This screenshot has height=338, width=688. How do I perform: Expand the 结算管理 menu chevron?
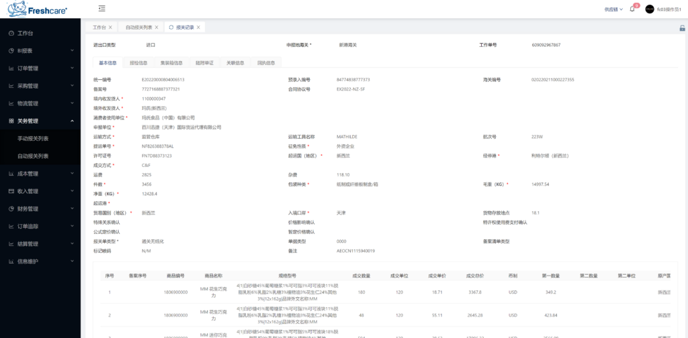pyautogui.click(x=72, y=244)
